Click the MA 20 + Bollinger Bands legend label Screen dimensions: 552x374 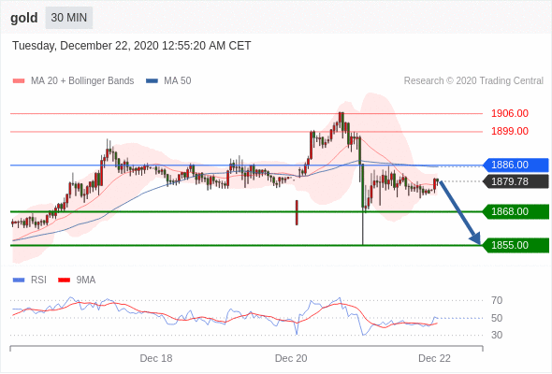pyautogui.click(x=82, y=81)
